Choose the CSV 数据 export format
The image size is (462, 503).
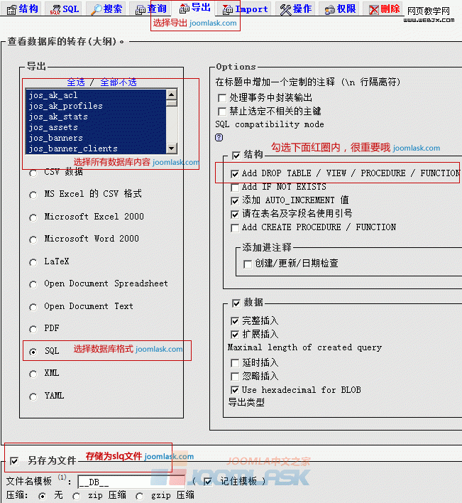[x=33, y=173]
